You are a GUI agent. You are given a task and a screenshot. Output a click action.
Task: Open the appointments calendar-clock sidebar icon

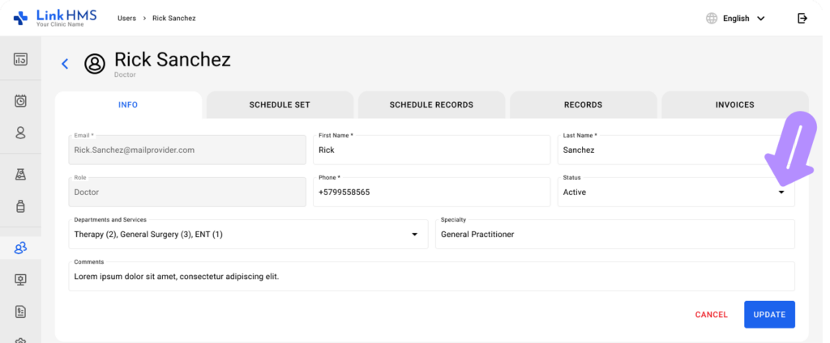point(20,100)
